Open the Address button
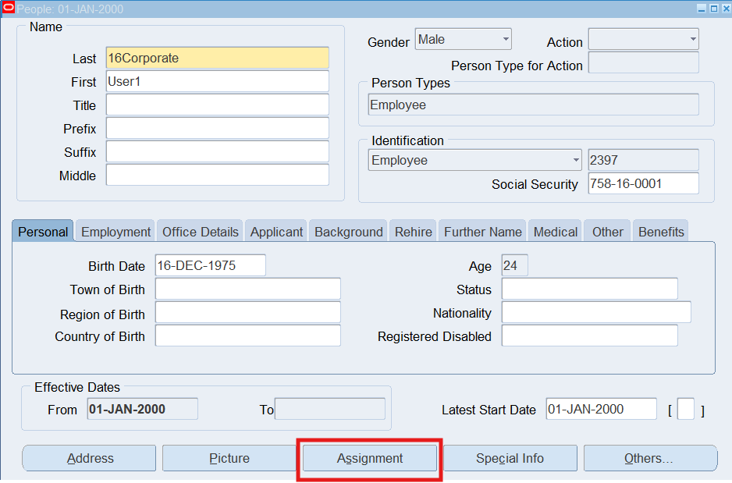The height and width of the screenshot is (483, 732). 90,459
